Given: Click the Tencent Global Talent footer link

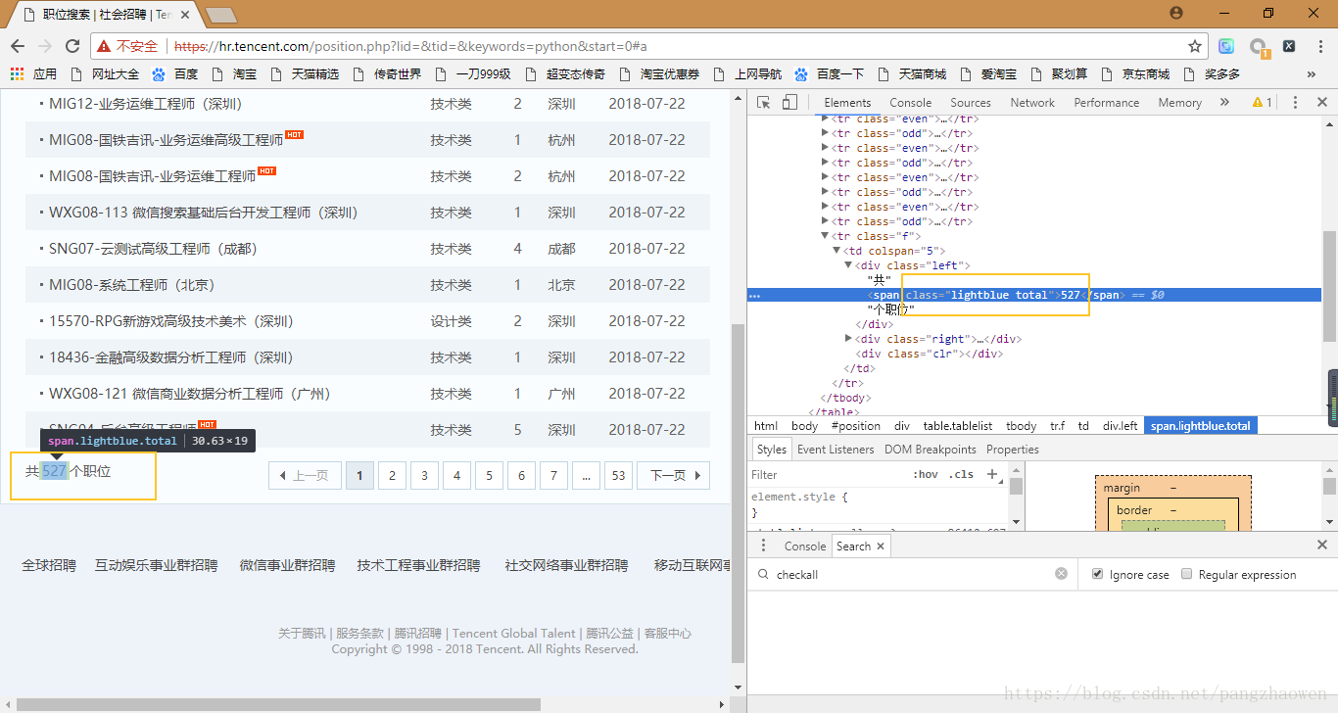Looking at the screenshot, I should click(x=514, y=634).
